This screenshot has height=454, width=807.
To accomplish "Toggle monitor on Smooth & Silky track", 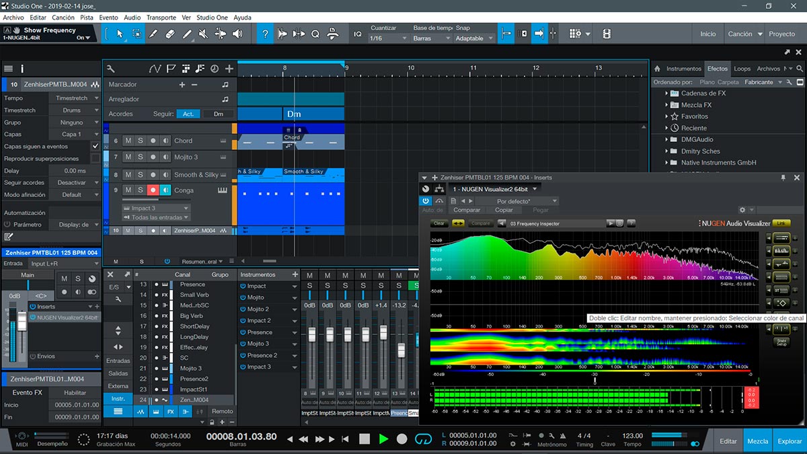I will point(166,174).
